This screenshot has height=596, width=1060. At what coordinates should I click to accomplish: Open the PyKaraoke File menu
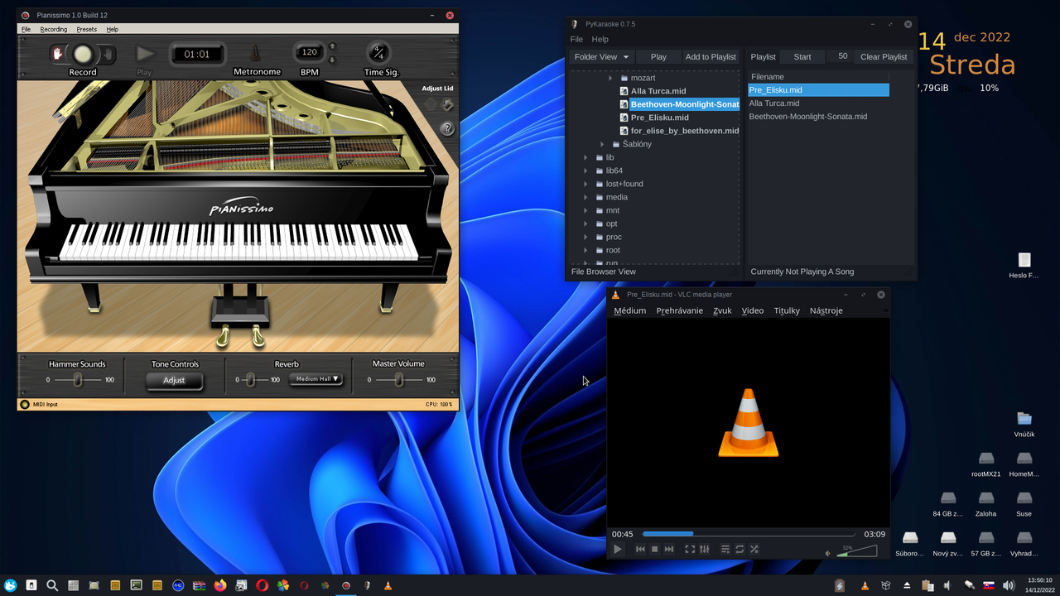point(576,39)
